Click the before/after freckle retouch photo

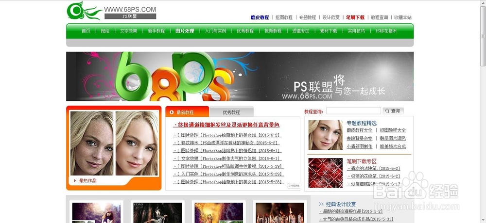pos(114,143)
